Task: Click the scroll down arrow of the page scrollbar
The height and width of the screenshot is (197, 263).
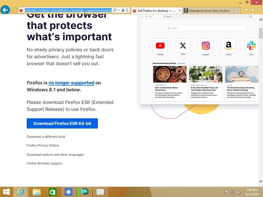Action: tap(261, 181)
